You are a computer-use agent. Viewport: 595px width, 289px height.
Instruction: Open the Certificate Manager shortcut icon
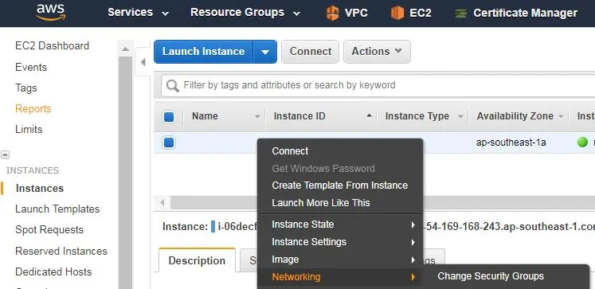(460, 14)
